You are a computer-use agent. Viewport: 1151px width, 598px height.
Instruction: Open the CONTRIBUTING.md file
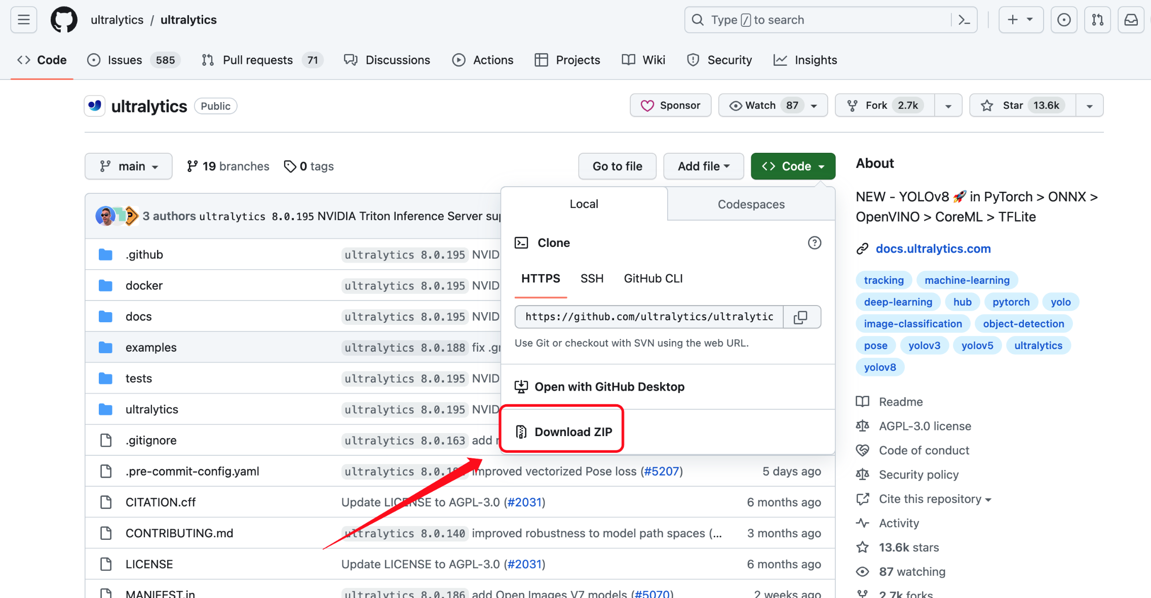click(x=179, y=533)
